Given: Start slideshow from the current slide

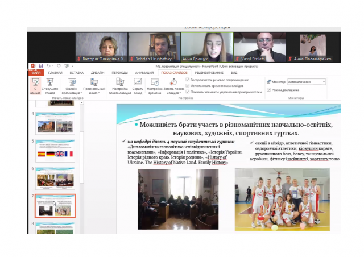Looking at the screenshot, I should point(50,86).
